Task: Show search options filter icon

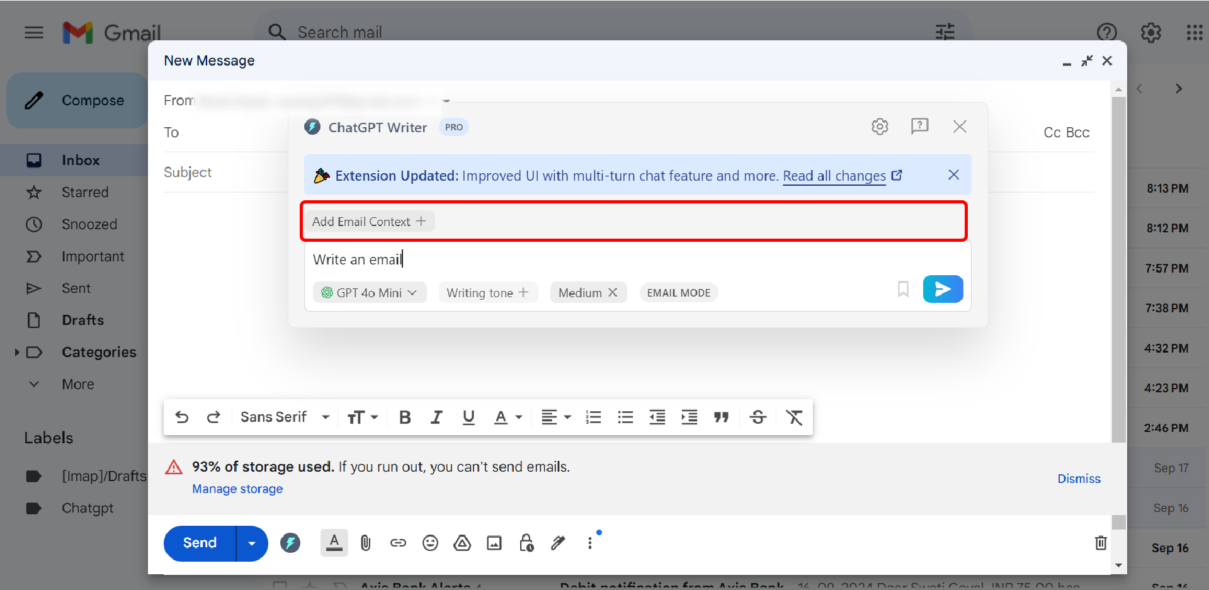Action: (945, 32)
